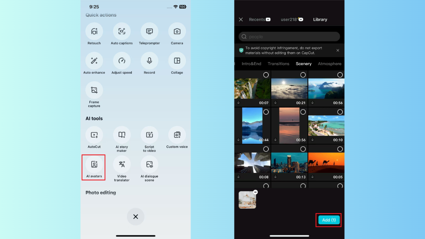Select the Auto enhance tool

(x=94, y=60)
